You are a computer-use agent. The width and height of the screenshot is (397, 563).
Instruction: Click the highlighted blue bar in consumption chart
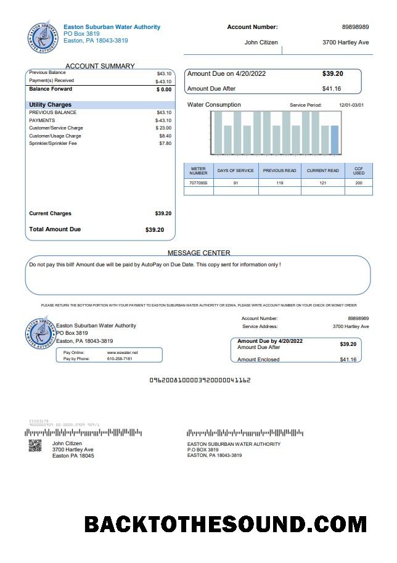click(x=335, y=140)
